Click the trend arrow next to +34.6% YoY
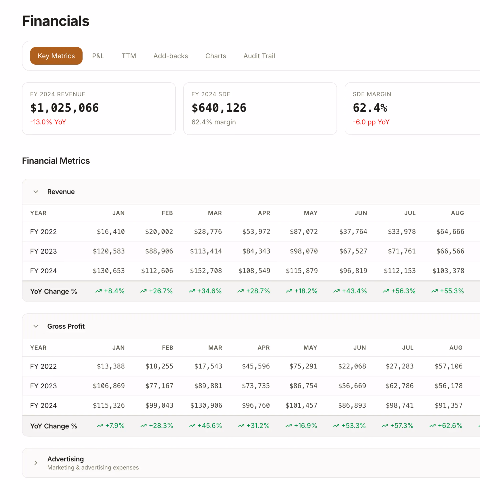This screenshot has height=480, width=480. pos(192,291)
